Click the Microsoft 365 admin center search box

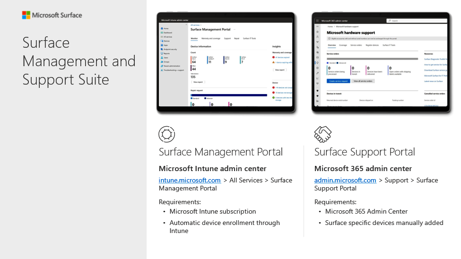pos(417,21)
